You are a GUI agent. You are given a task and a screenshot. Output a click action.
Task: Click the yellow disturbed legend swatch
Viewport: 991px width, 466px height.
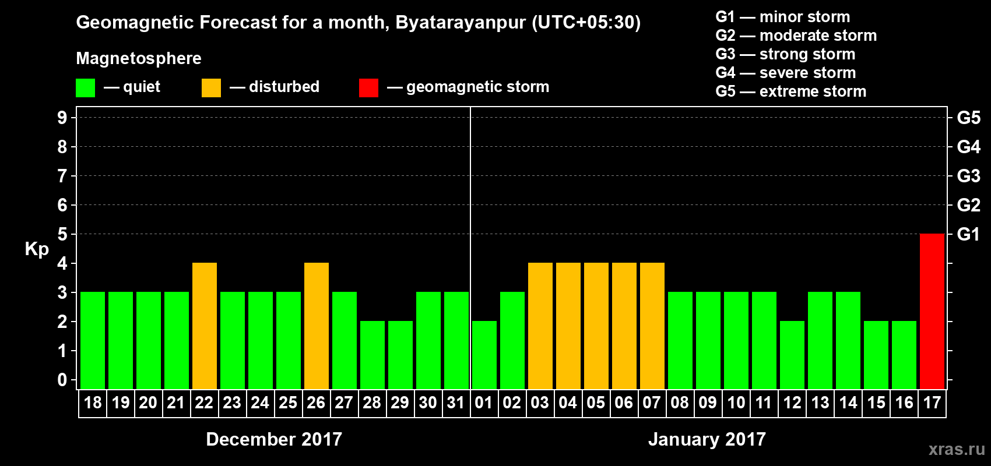click(212, 88)
